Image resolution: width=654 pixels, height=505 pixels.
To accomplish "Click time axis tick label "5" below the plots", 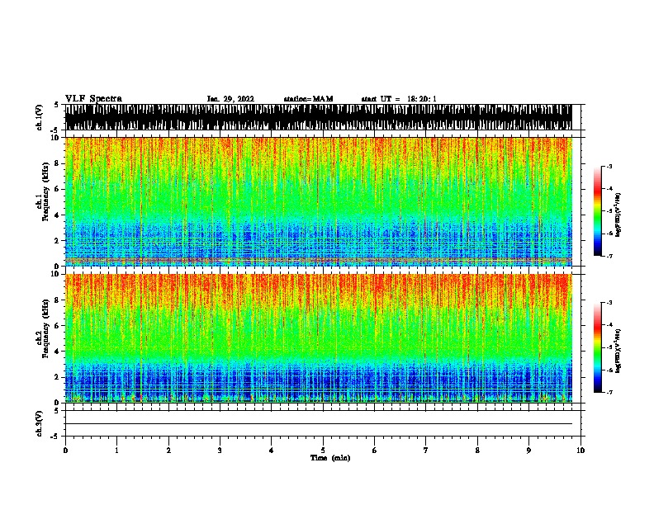I will click(323, 451).
